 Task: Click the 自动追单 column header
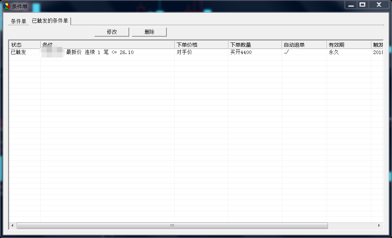click(x=304, y=45)
